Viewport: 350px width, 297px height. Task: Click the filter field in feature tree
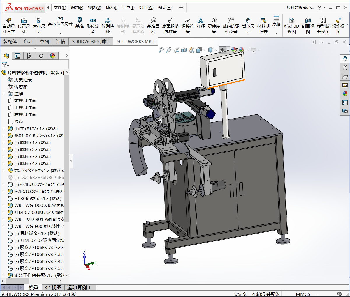coord(35,64)
